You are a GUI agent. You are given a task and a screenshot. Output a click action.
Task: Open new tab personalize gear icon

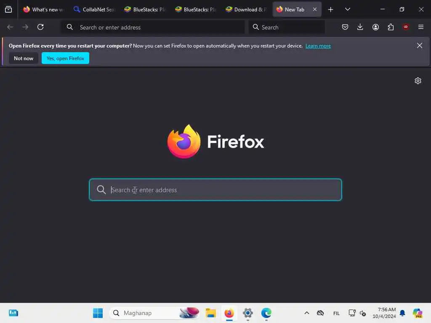pyautogui.click(x=418, y=80)
